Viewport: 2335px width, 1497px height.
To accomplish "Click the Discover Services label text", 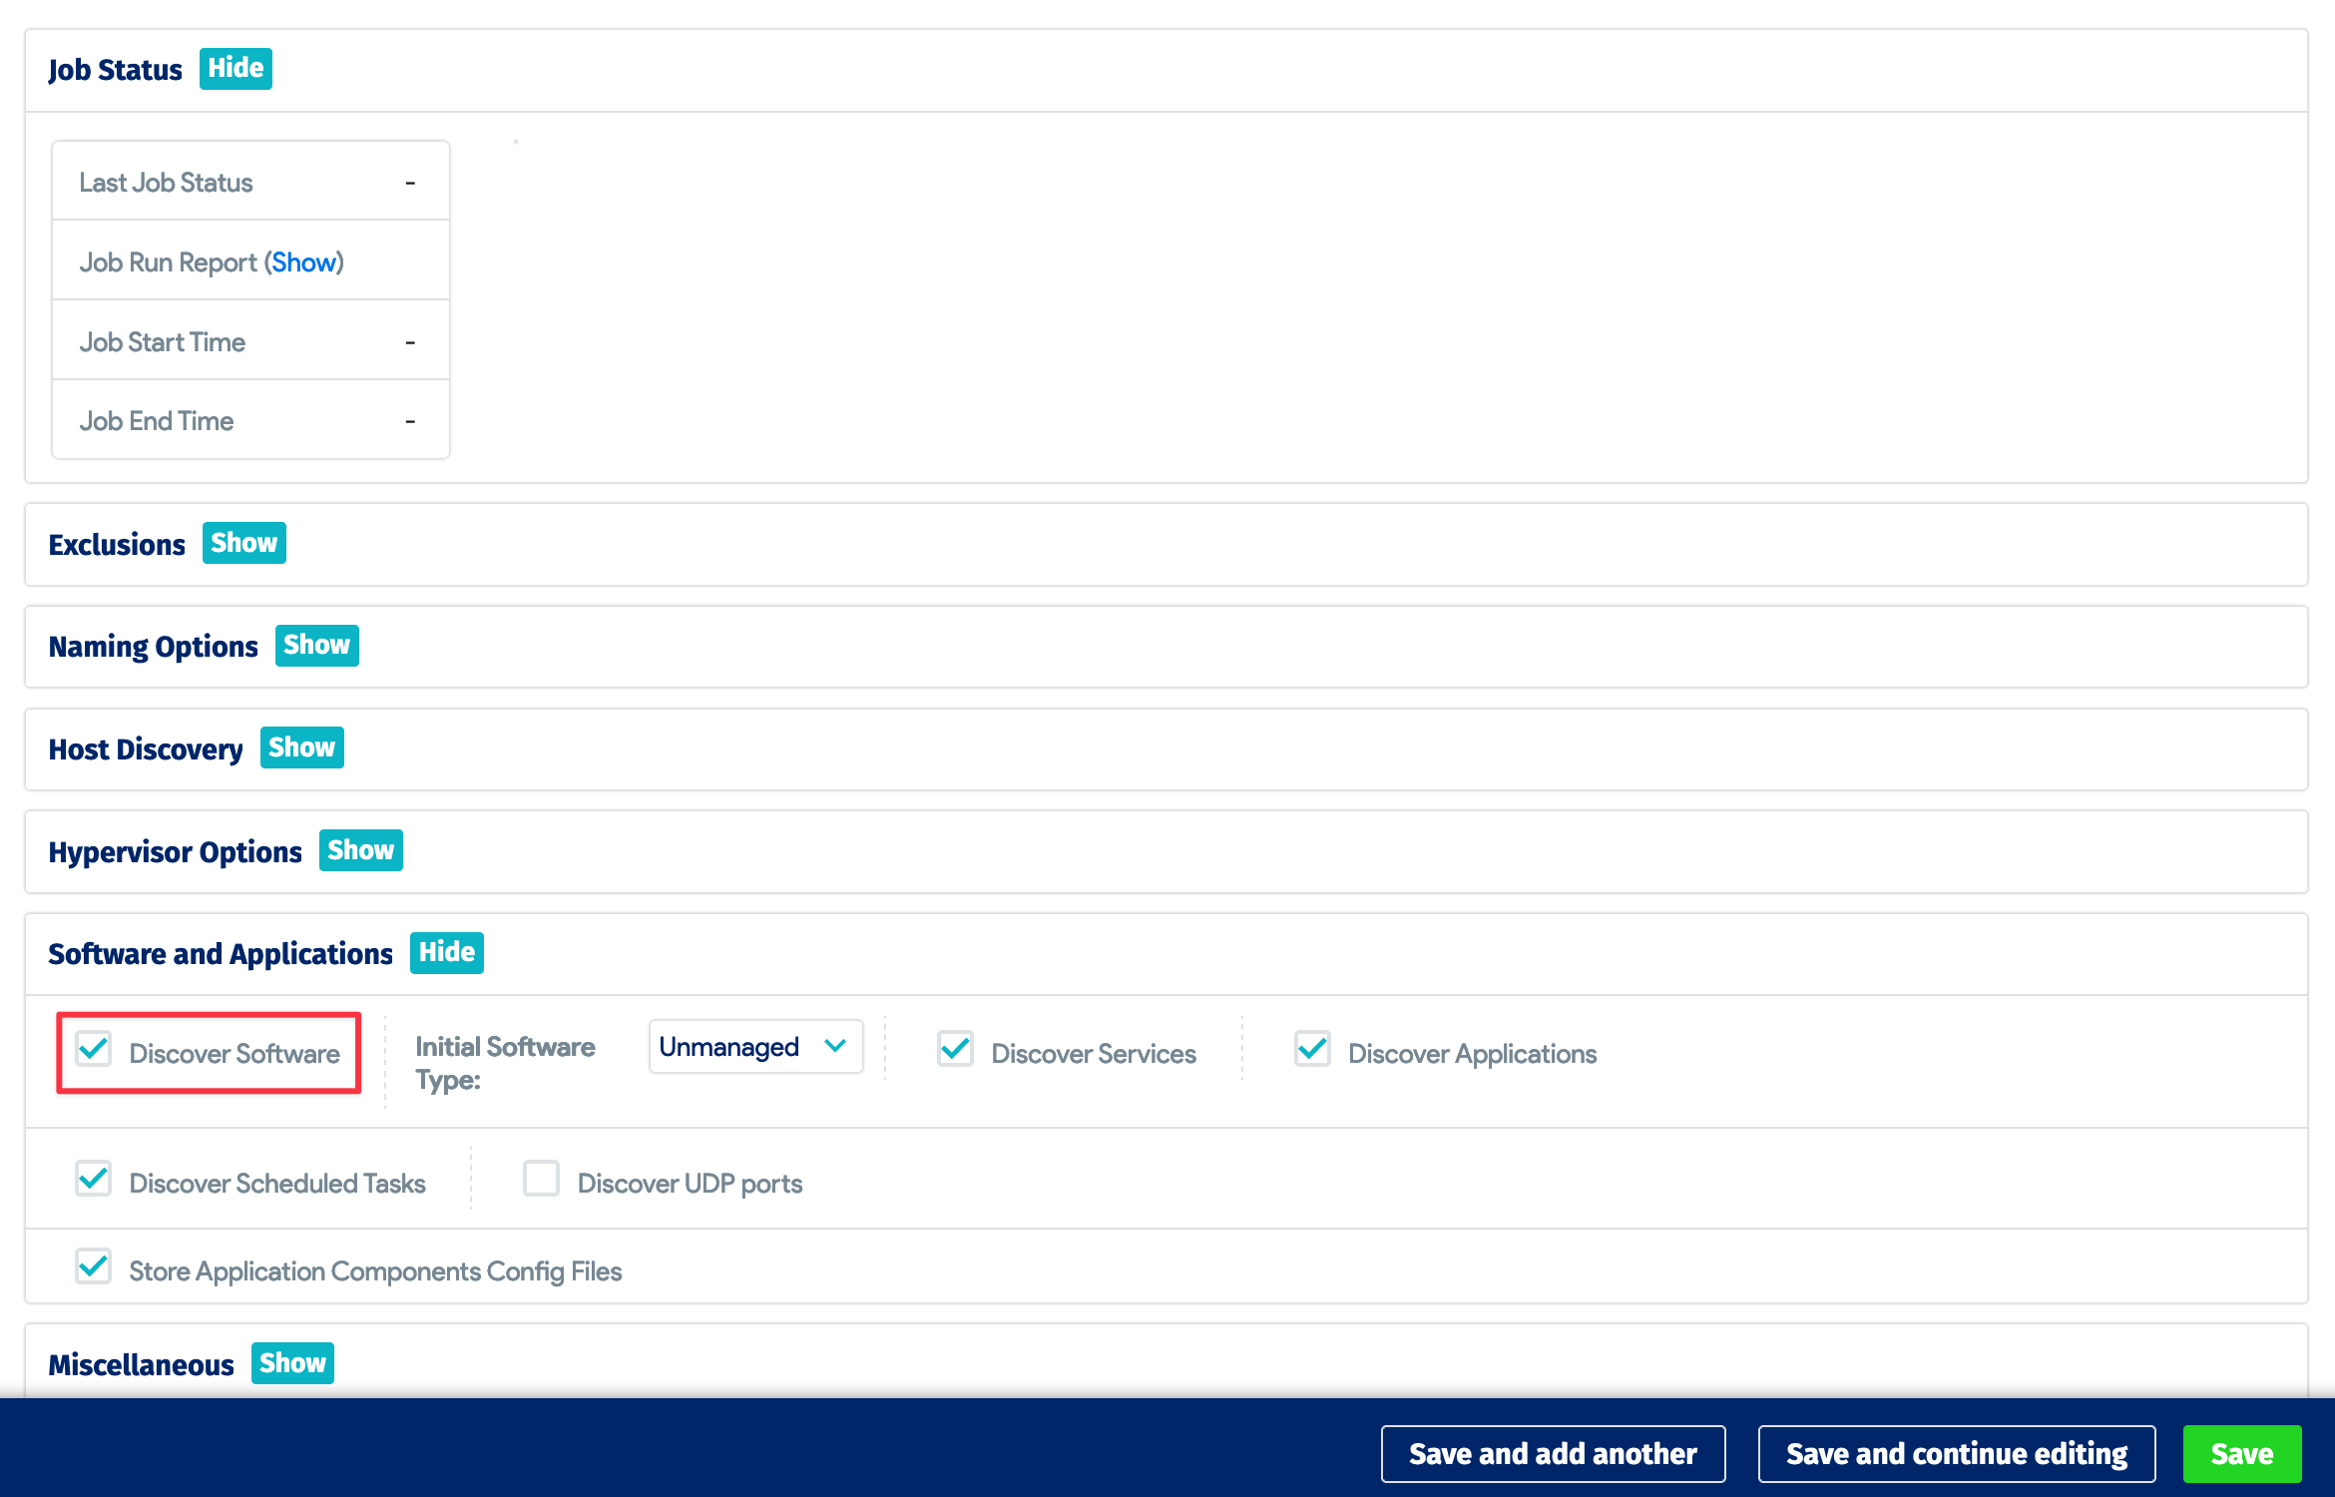I will 1094,1054.
